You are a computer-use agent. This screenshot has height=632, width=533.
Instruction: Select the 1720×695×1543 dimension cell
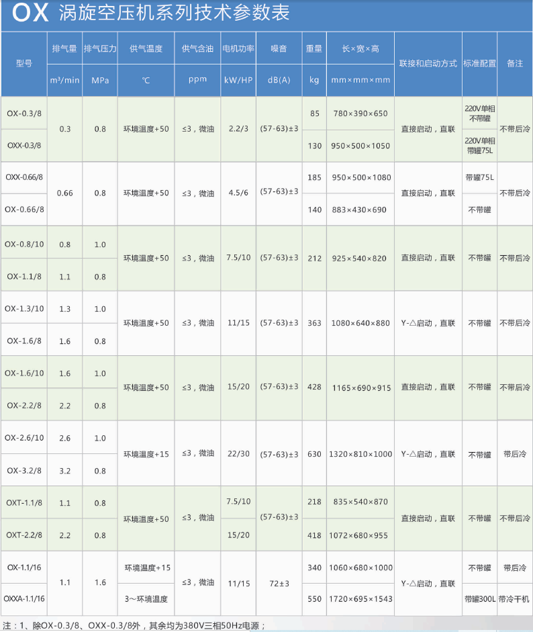click(x=360, y=599)
